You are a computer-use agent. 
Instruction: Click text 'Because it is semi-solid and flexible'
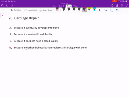[33, 34]
